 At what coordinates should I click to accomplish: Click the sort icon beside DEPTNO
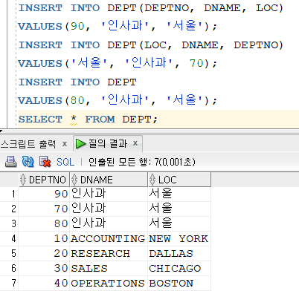[23, 180]
